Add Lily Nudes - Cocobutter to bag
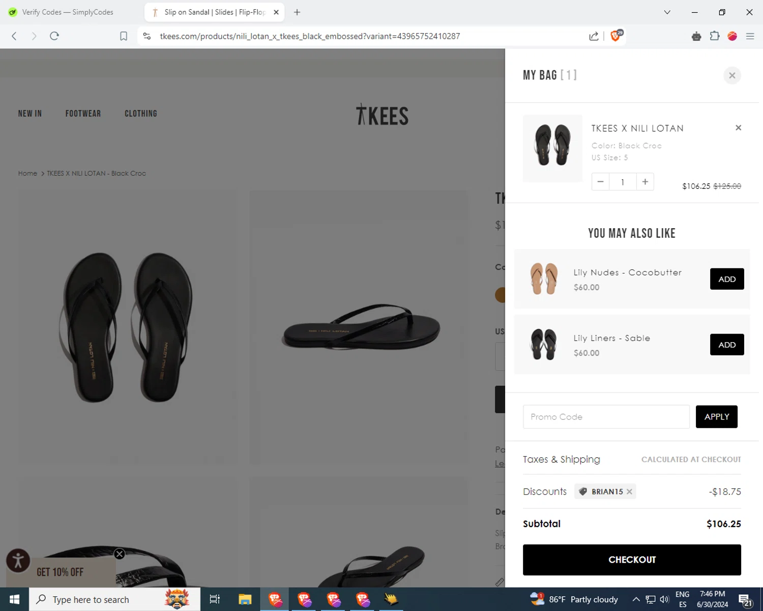The height and width of the screenshot is (611, 763). tap(727, 279)
